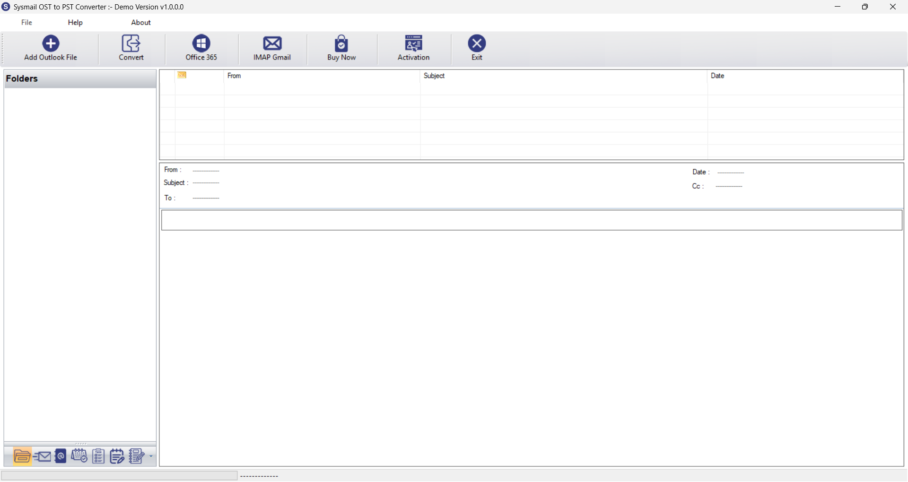Open the About menu

click(141, 22)
